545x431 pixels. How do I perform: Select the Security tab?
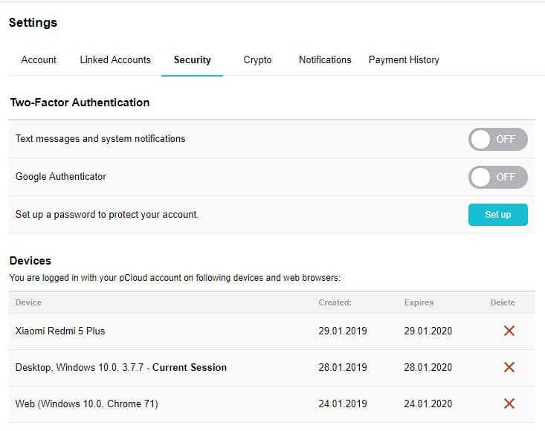click(x=193, y=59)
